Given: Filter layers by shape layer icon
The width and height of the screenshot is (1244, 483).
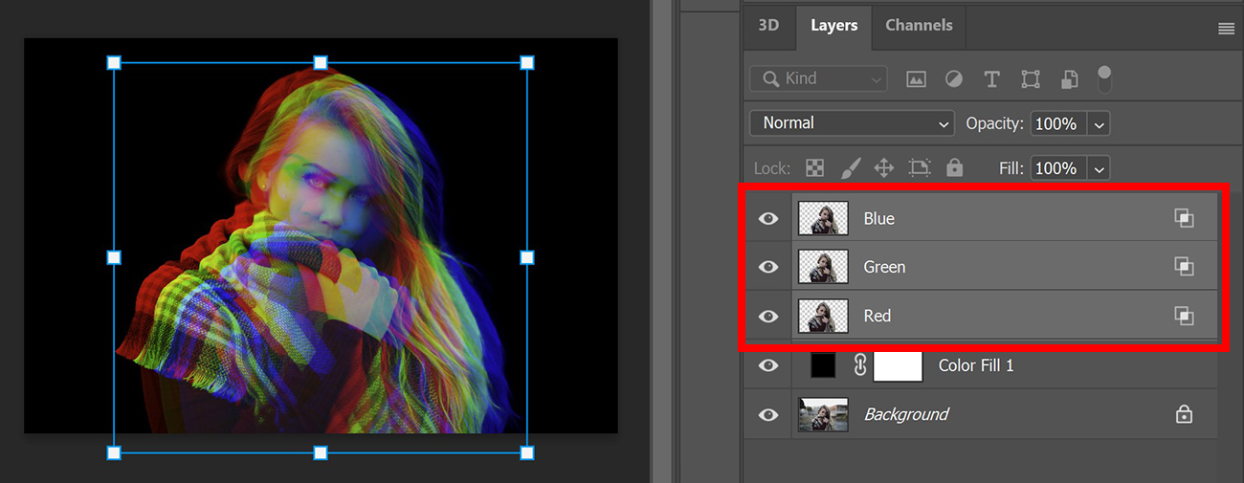Looking at the screenshot, I should (1031, 79).
